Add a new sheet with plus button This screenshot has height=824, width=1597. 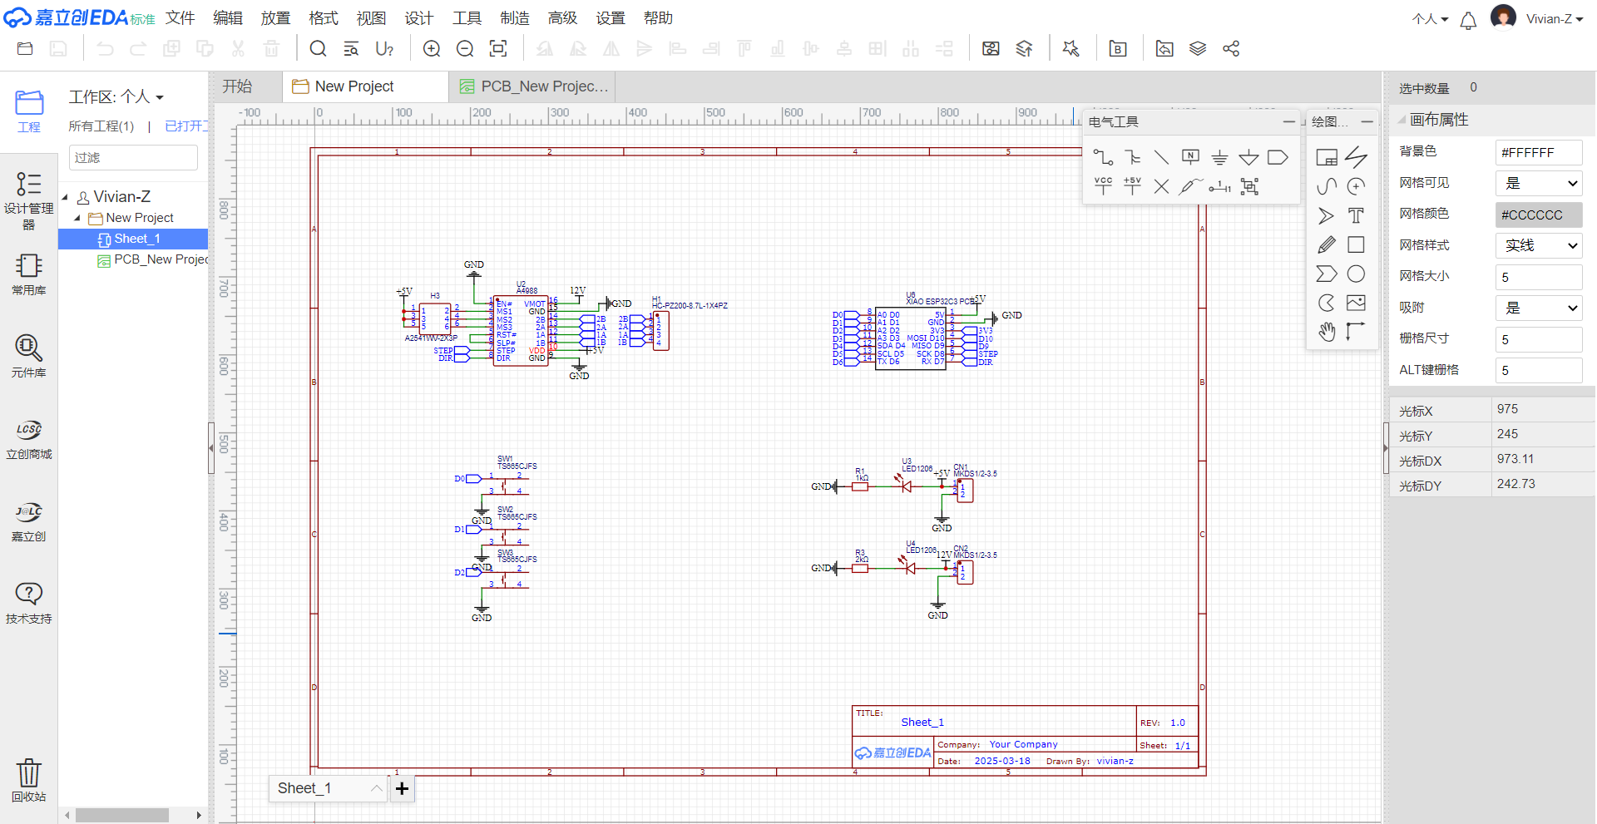coord(402,788)
